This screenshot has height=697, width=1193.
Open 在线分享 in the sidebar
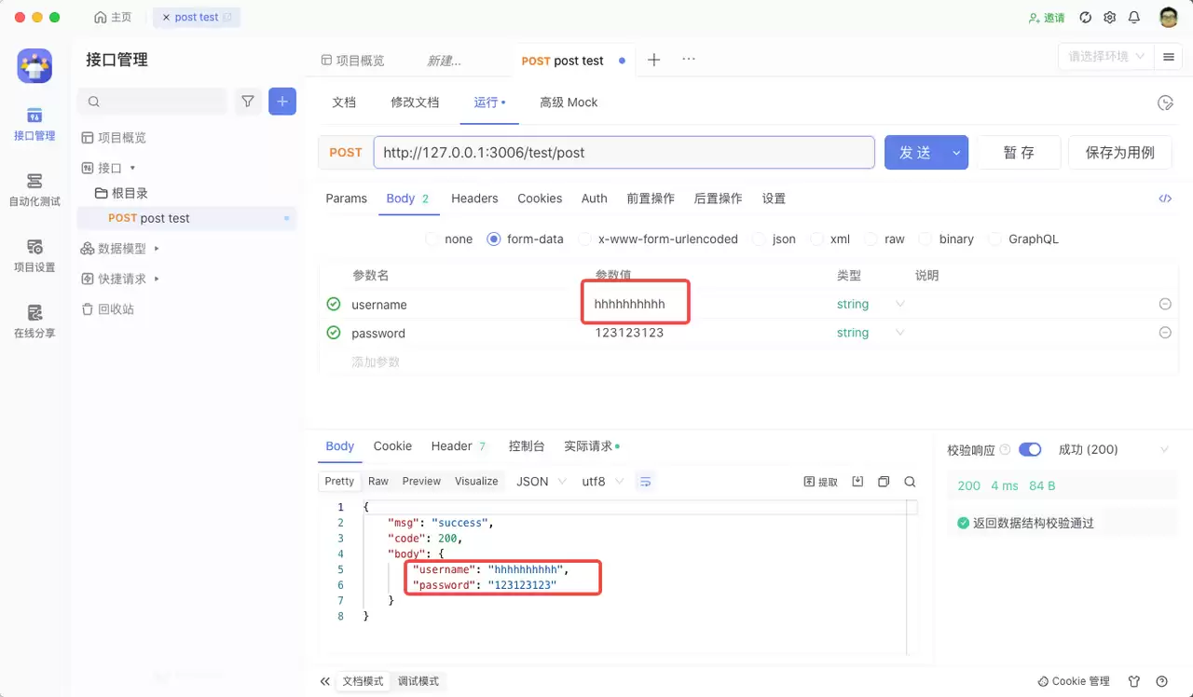(34, 321)
